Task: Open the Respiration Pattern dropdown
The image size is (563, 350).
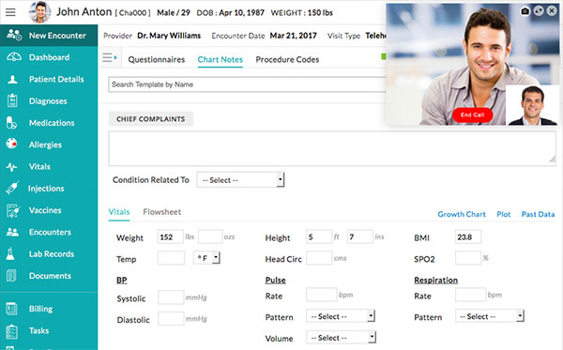Action: coord(490,316)
